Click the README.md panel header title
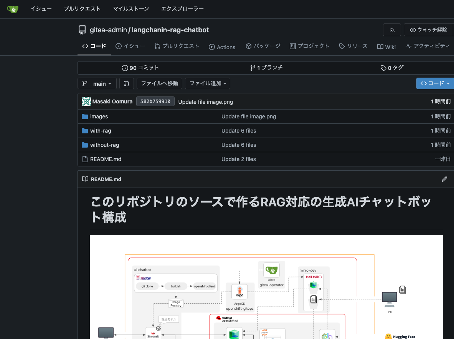The height and width of the screenshot is (339, 454). pos(106,179)
